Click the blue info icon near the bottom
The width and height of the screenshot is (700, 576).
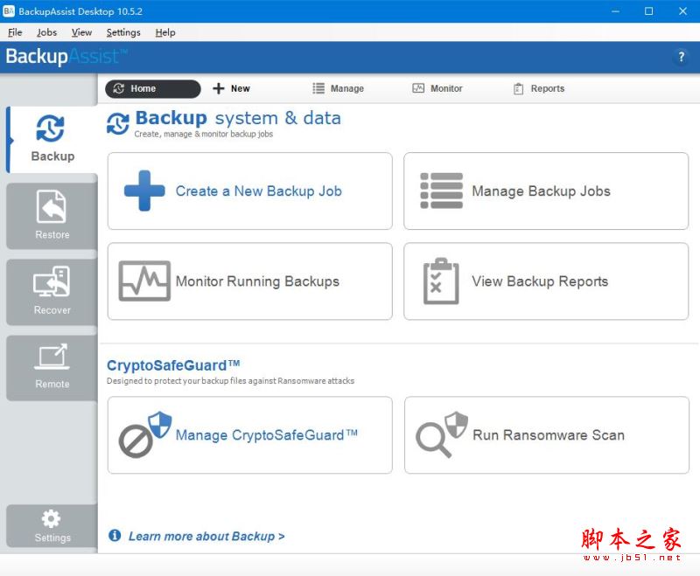coord(115,536)
